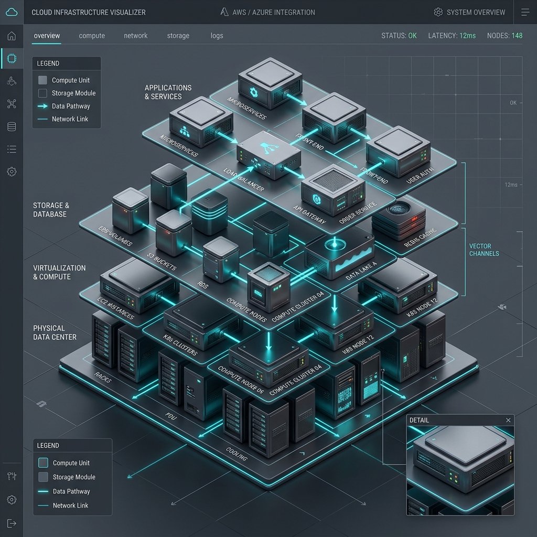Click the LATENCY: 12ms indicator

pyautogui.click(x=452, y=36)
